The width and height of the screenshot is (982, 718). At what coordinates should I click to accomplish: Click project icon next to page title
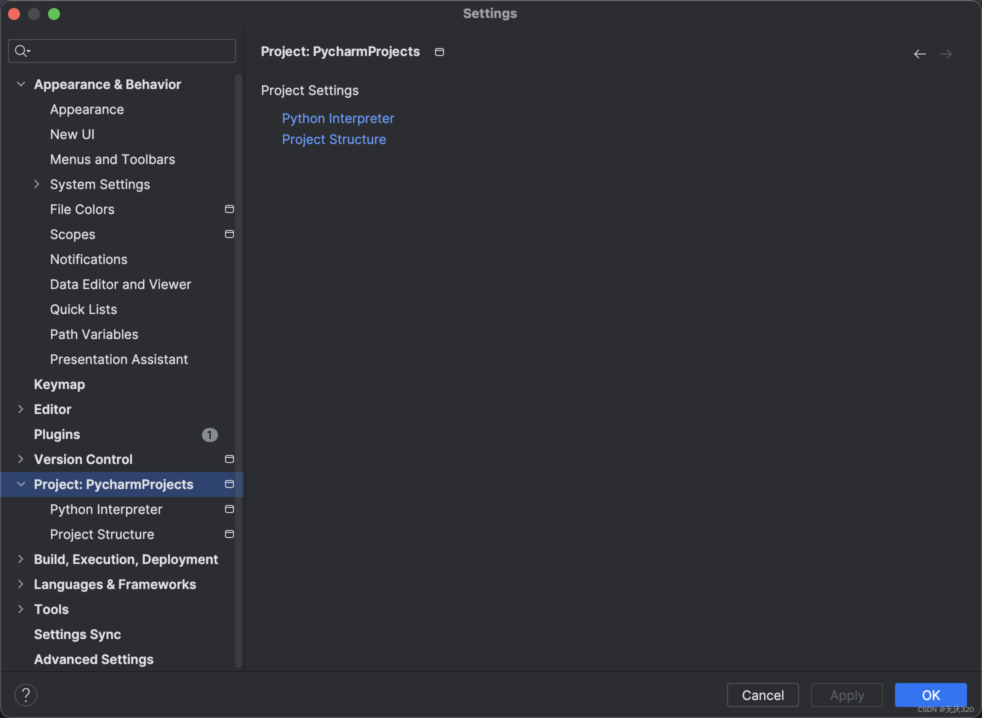point(439,52)
